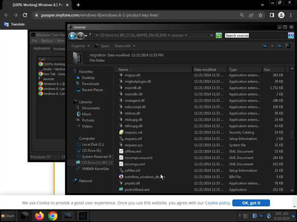This screenshot has height=222, width=297.
Task: Open view options dropdown arrow
Action: coord(272,46)
